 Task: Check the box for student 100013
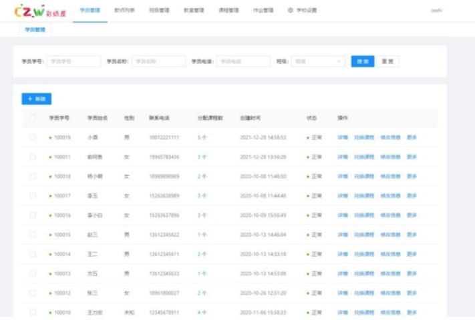33,273
